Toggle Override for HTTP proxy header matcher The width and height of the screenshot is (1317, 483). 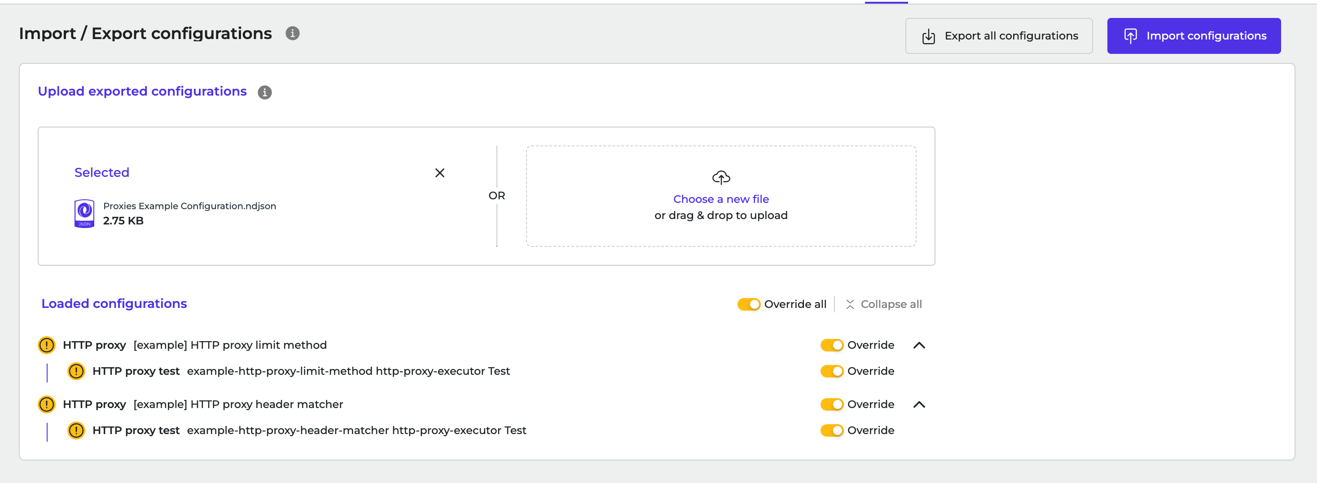click(832, 404)
